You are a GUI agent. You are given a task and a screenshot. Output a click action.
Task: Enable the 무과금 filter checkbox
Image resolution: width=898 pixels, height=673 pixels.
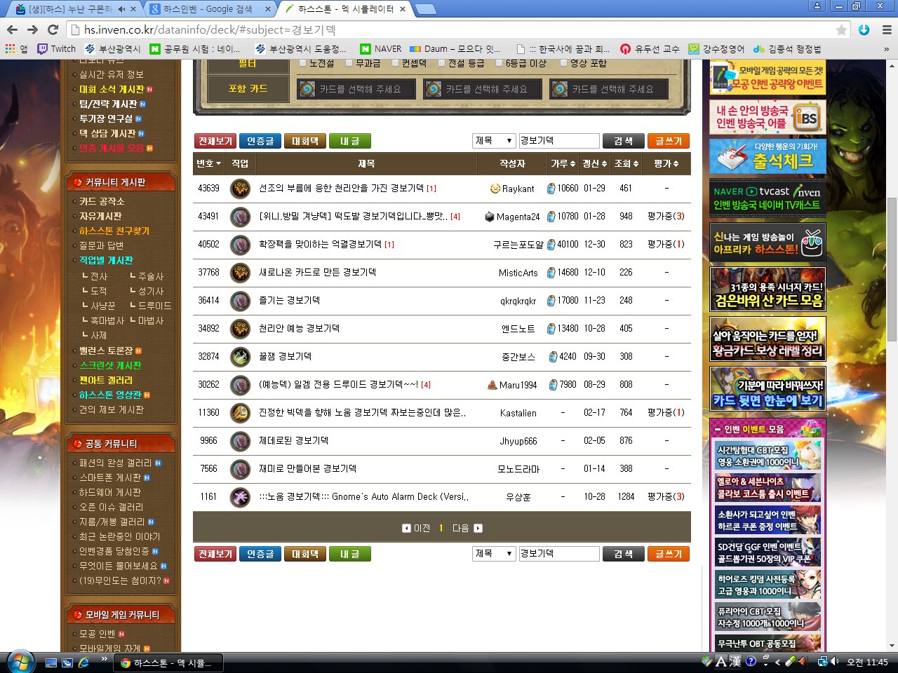tap(350, 63)
